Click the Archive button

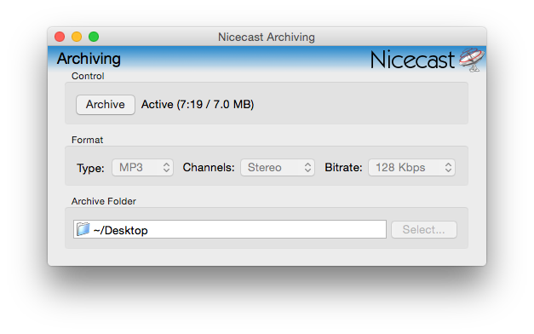tap(106, 105)
